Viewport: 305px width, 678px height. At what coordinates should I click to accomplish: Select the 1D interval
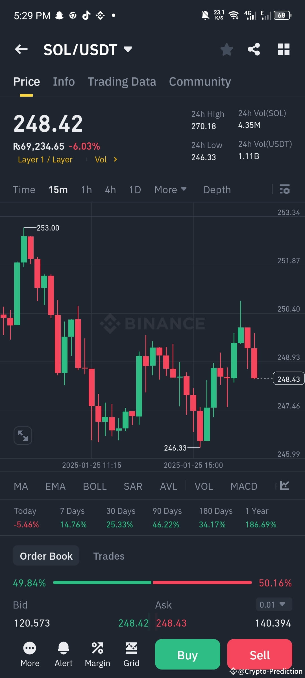pos(135,190)
